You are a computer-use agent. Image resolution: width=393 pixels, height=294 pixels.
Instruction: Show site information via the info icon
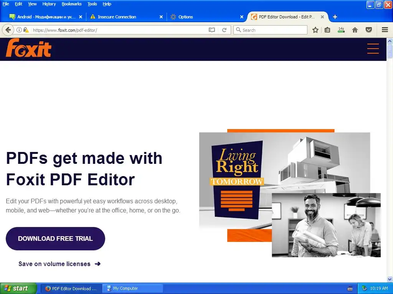click(19, 30)
